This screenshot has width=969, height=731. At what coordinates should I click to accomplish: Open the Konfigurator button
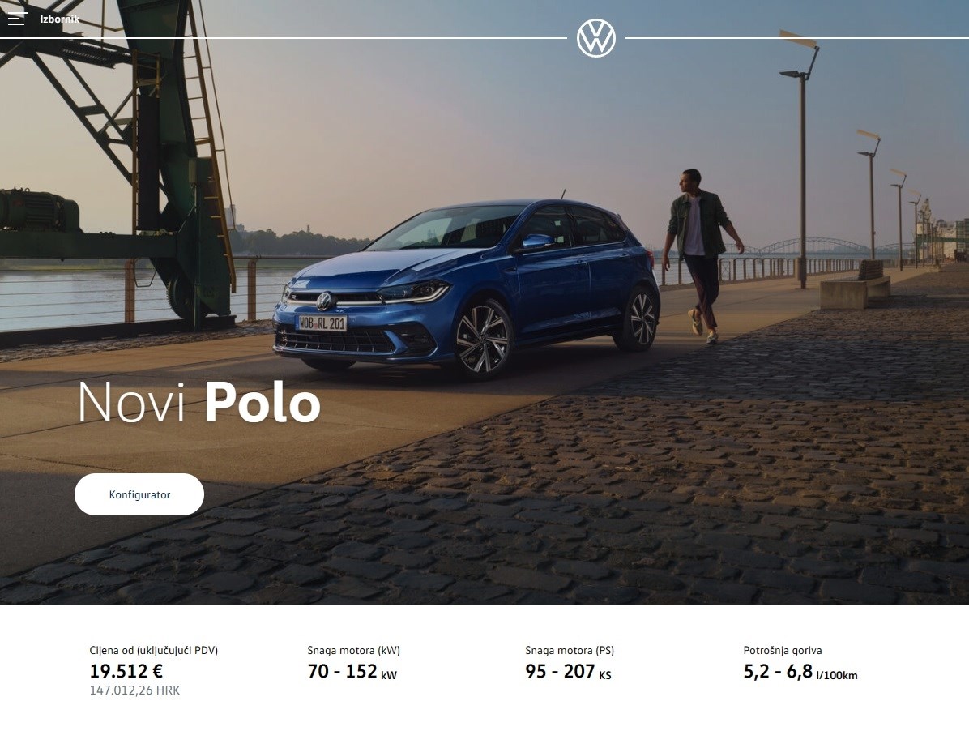point(139,494)
